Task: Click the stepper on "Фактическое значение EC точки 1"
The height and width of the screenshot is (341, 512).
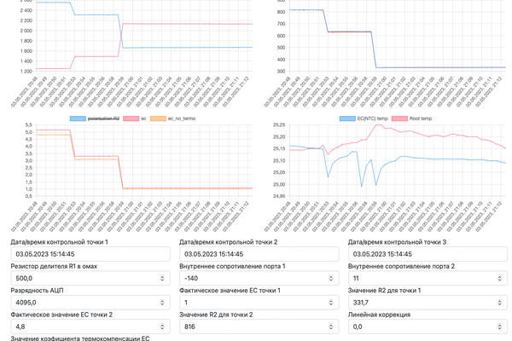Action: (x=333, y=302)
